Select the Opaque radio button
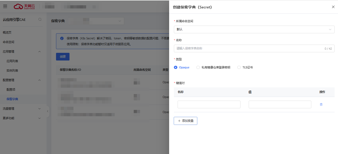The image size is (338, 154). tap(175, 67)
